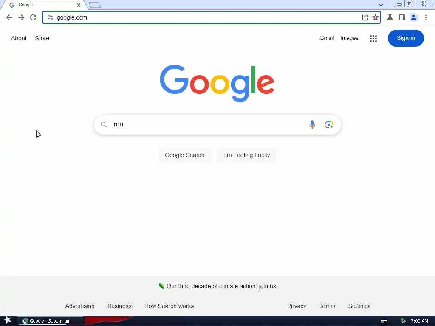435x326 pixels.
Task: Open the Chrome Labs flask icon
Action: 390,17
